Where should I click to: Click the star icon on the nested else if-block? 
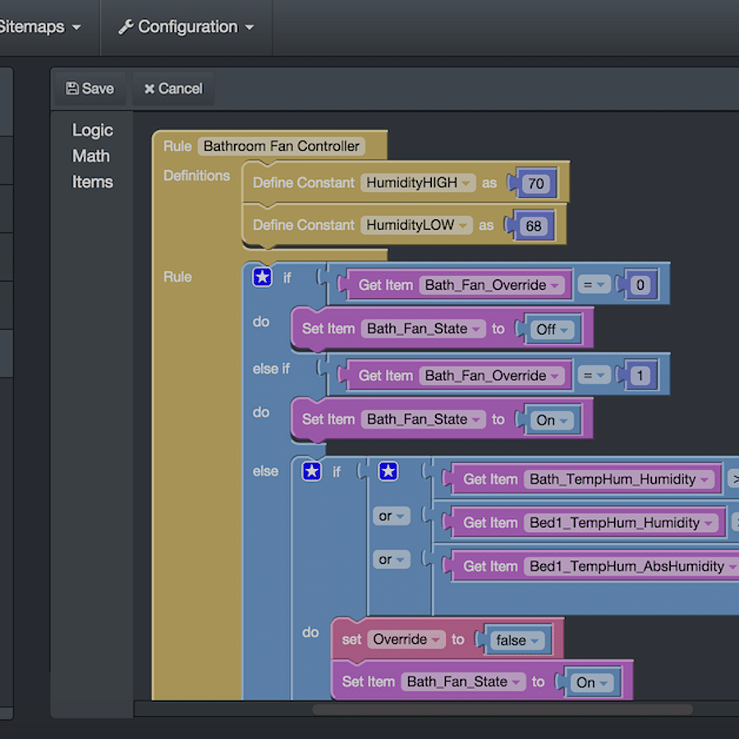(x=310, y=471)
